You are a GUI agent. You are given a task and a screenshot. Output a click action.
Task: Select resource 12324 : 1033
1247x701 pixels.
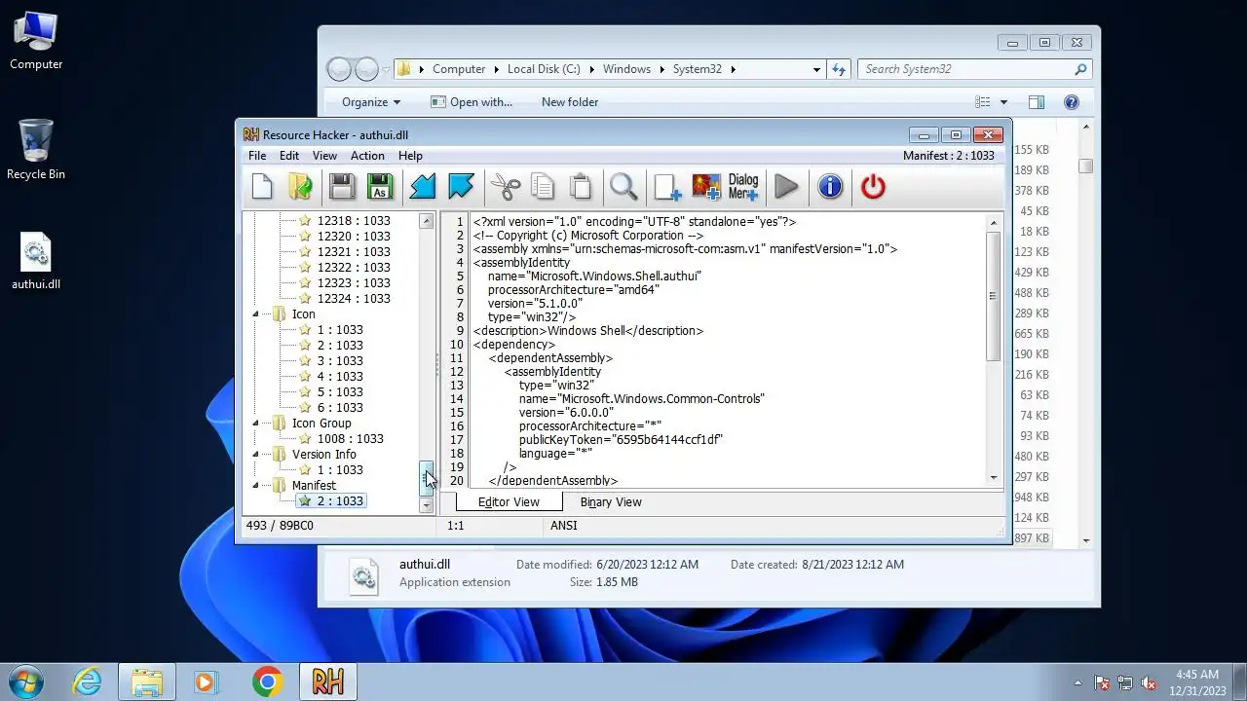[x=353, y=299]
